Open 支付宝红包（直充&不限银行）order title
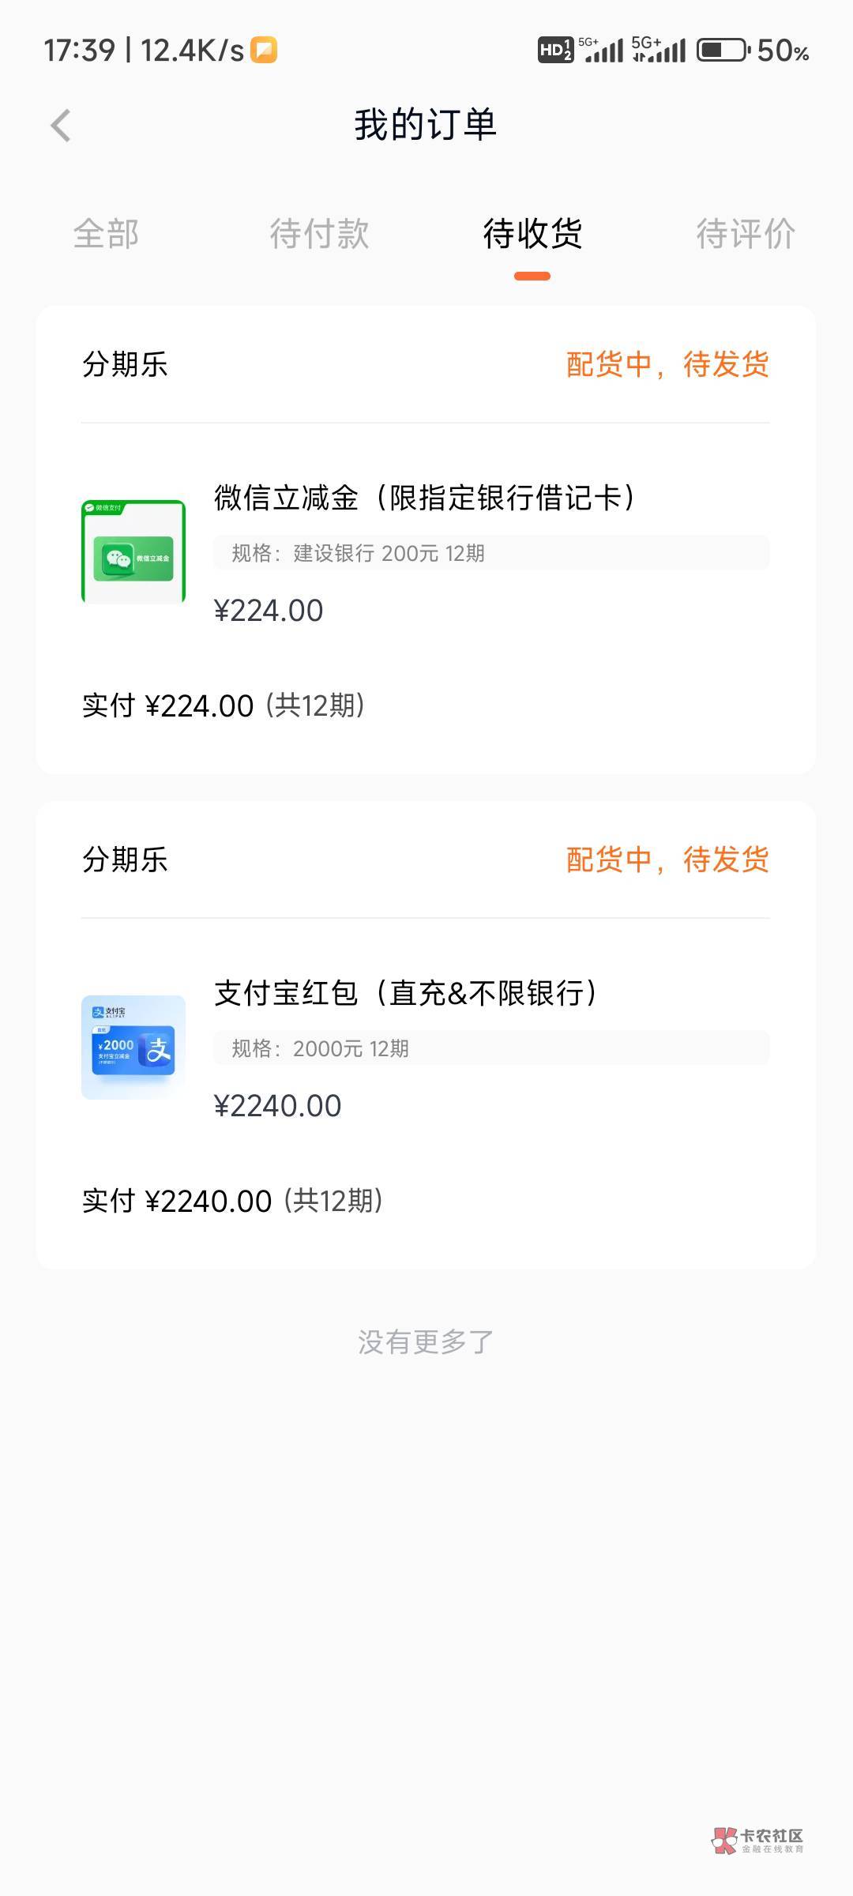 405,993
